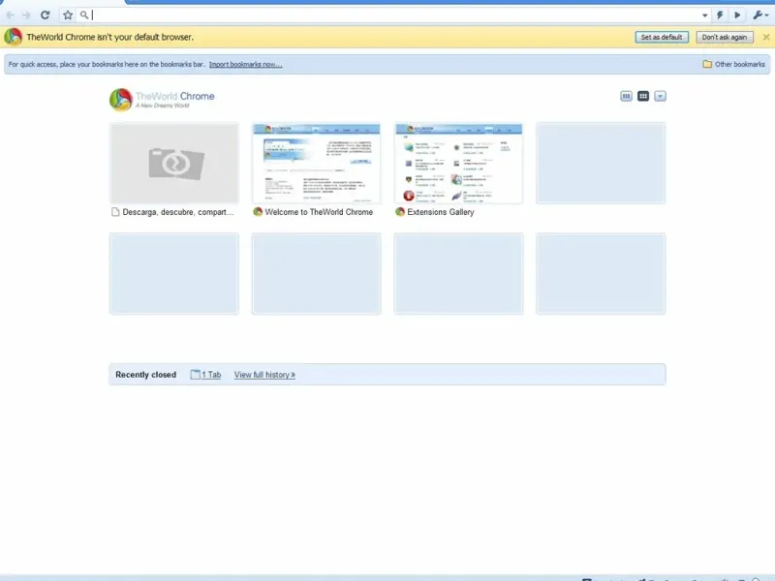Click Import bookmarks now link
The width and height of the screenshot is (775, 581).
(x=246, y=64)
